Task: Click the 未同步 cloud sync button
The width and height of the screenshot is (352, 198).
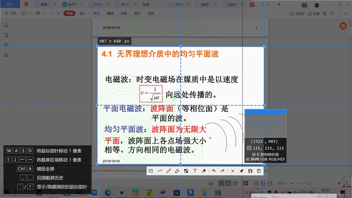Action: click(x=297, y=14)
